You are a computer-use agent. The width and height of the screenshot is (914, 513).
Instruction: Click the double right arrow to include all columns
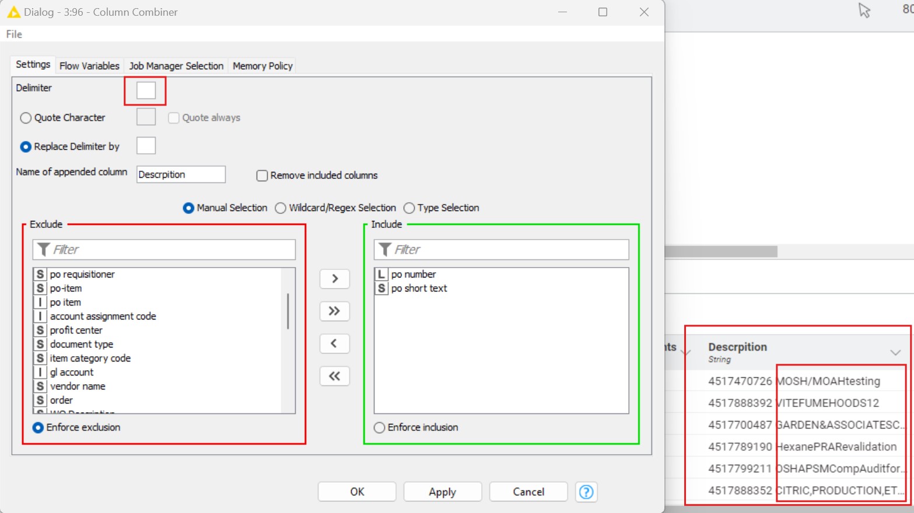point(334,311)
